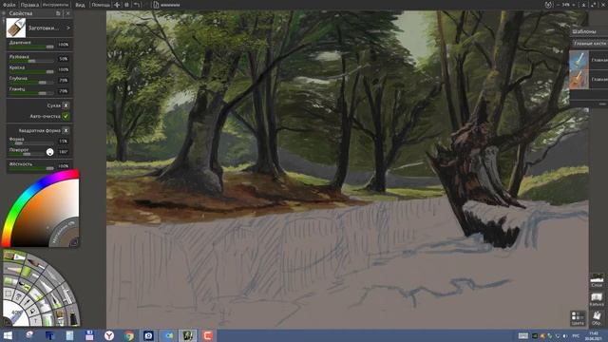Open the Калька tracing panel button
This screenshot has height=342, width=608.
[597, 299]
